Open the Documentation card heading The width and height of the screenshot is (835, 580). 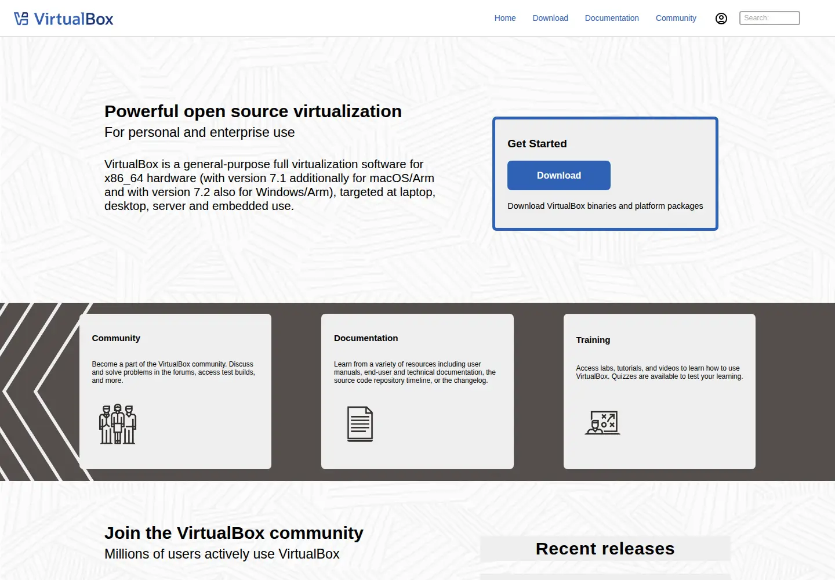pos(366,338)
